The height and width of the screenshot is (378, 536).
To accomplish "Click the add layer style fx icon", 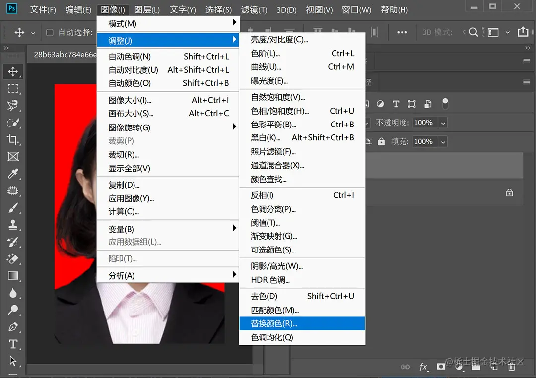I will pyautogui.click(x=423, y=367).
